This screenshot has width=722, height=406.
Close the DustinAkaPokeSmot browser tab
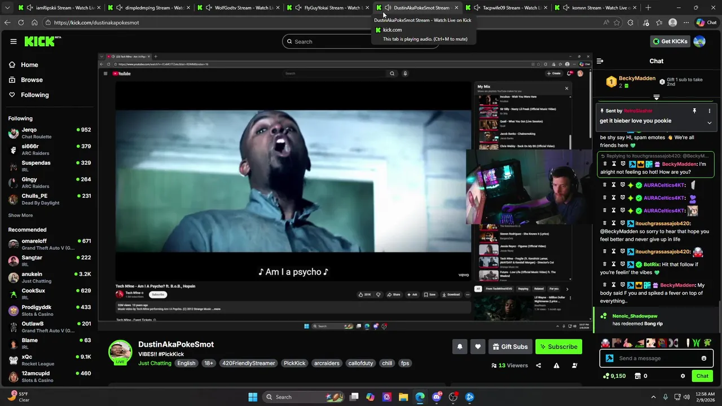[x=456, y=8]
